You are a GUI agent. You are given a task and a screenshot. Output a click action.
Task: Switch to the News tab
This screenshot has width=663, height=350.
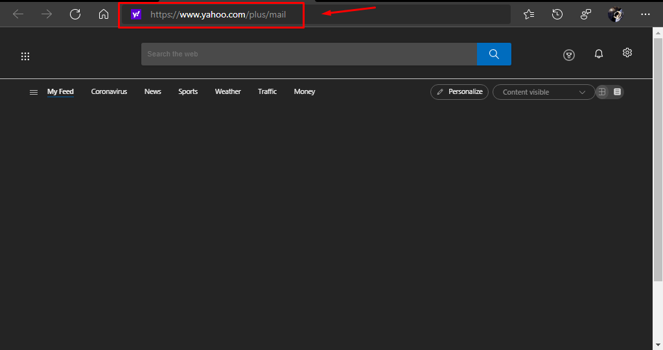tap(153, 92)
